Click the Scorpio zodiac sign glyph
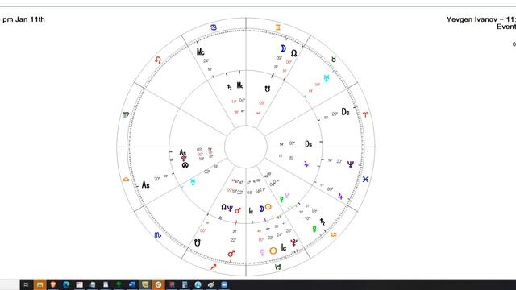Screen dimensions: 516x290 coord(158,234)
